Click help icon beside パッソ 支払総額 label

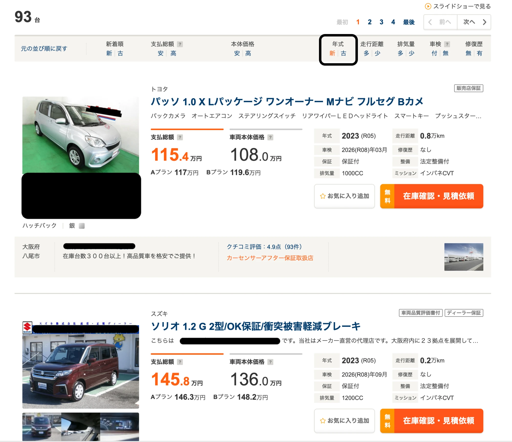(x=180, y=138)
